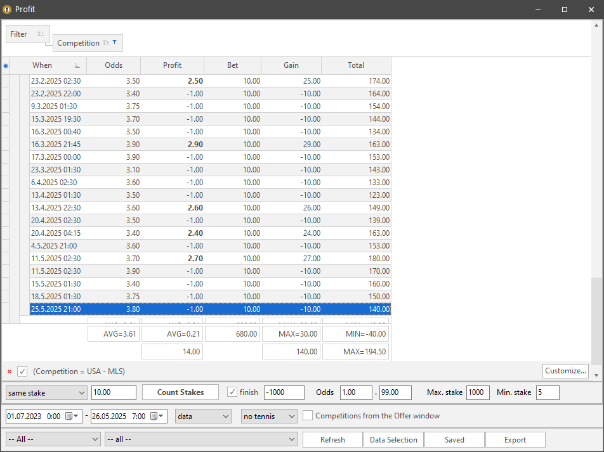This screenshot has height=452, width=604.
Task: Click the sigma icon on Competition group
Action: pos(106,43)
